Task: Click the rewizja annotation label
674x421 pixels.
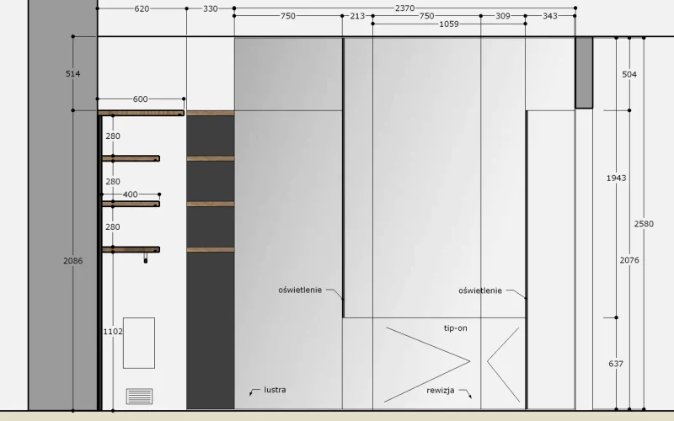Action: coord(441,391)
